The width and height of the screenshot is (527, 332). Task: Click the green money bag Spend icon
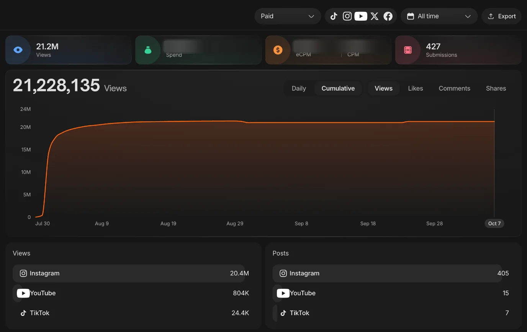tap(148, 50)
